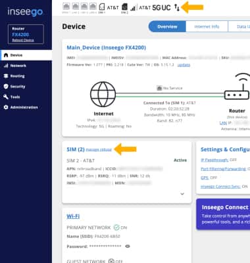The height and width of the screenshot is (263, 250).
Task: Open the GPS setting link
Action: pos(205,178)
